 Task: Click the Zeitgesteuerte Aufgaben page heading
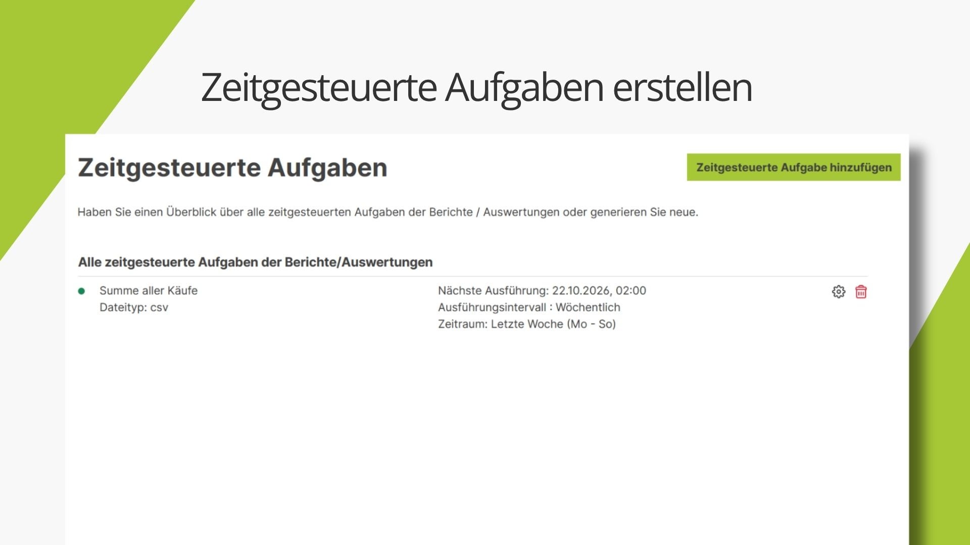pos(232,168)
